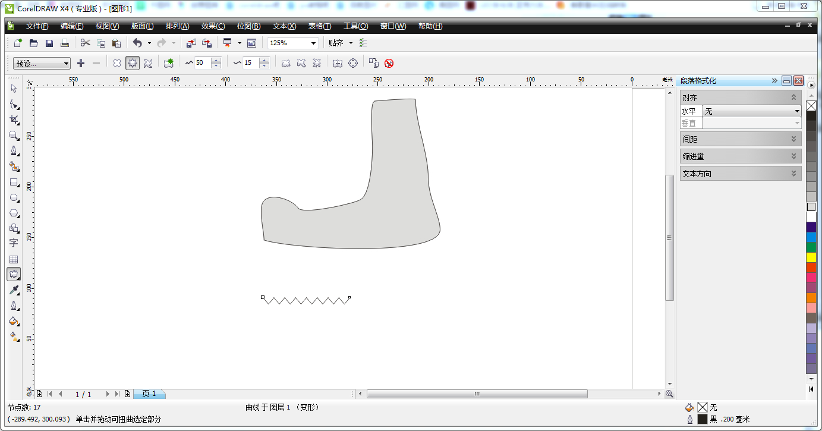Enable Push and Pull distortion mode
The image size is (822, 431).
pos(117,63)
